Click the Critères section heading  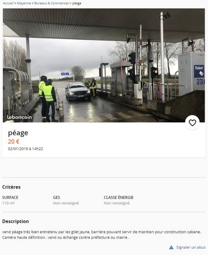click(x=11, y=187)
